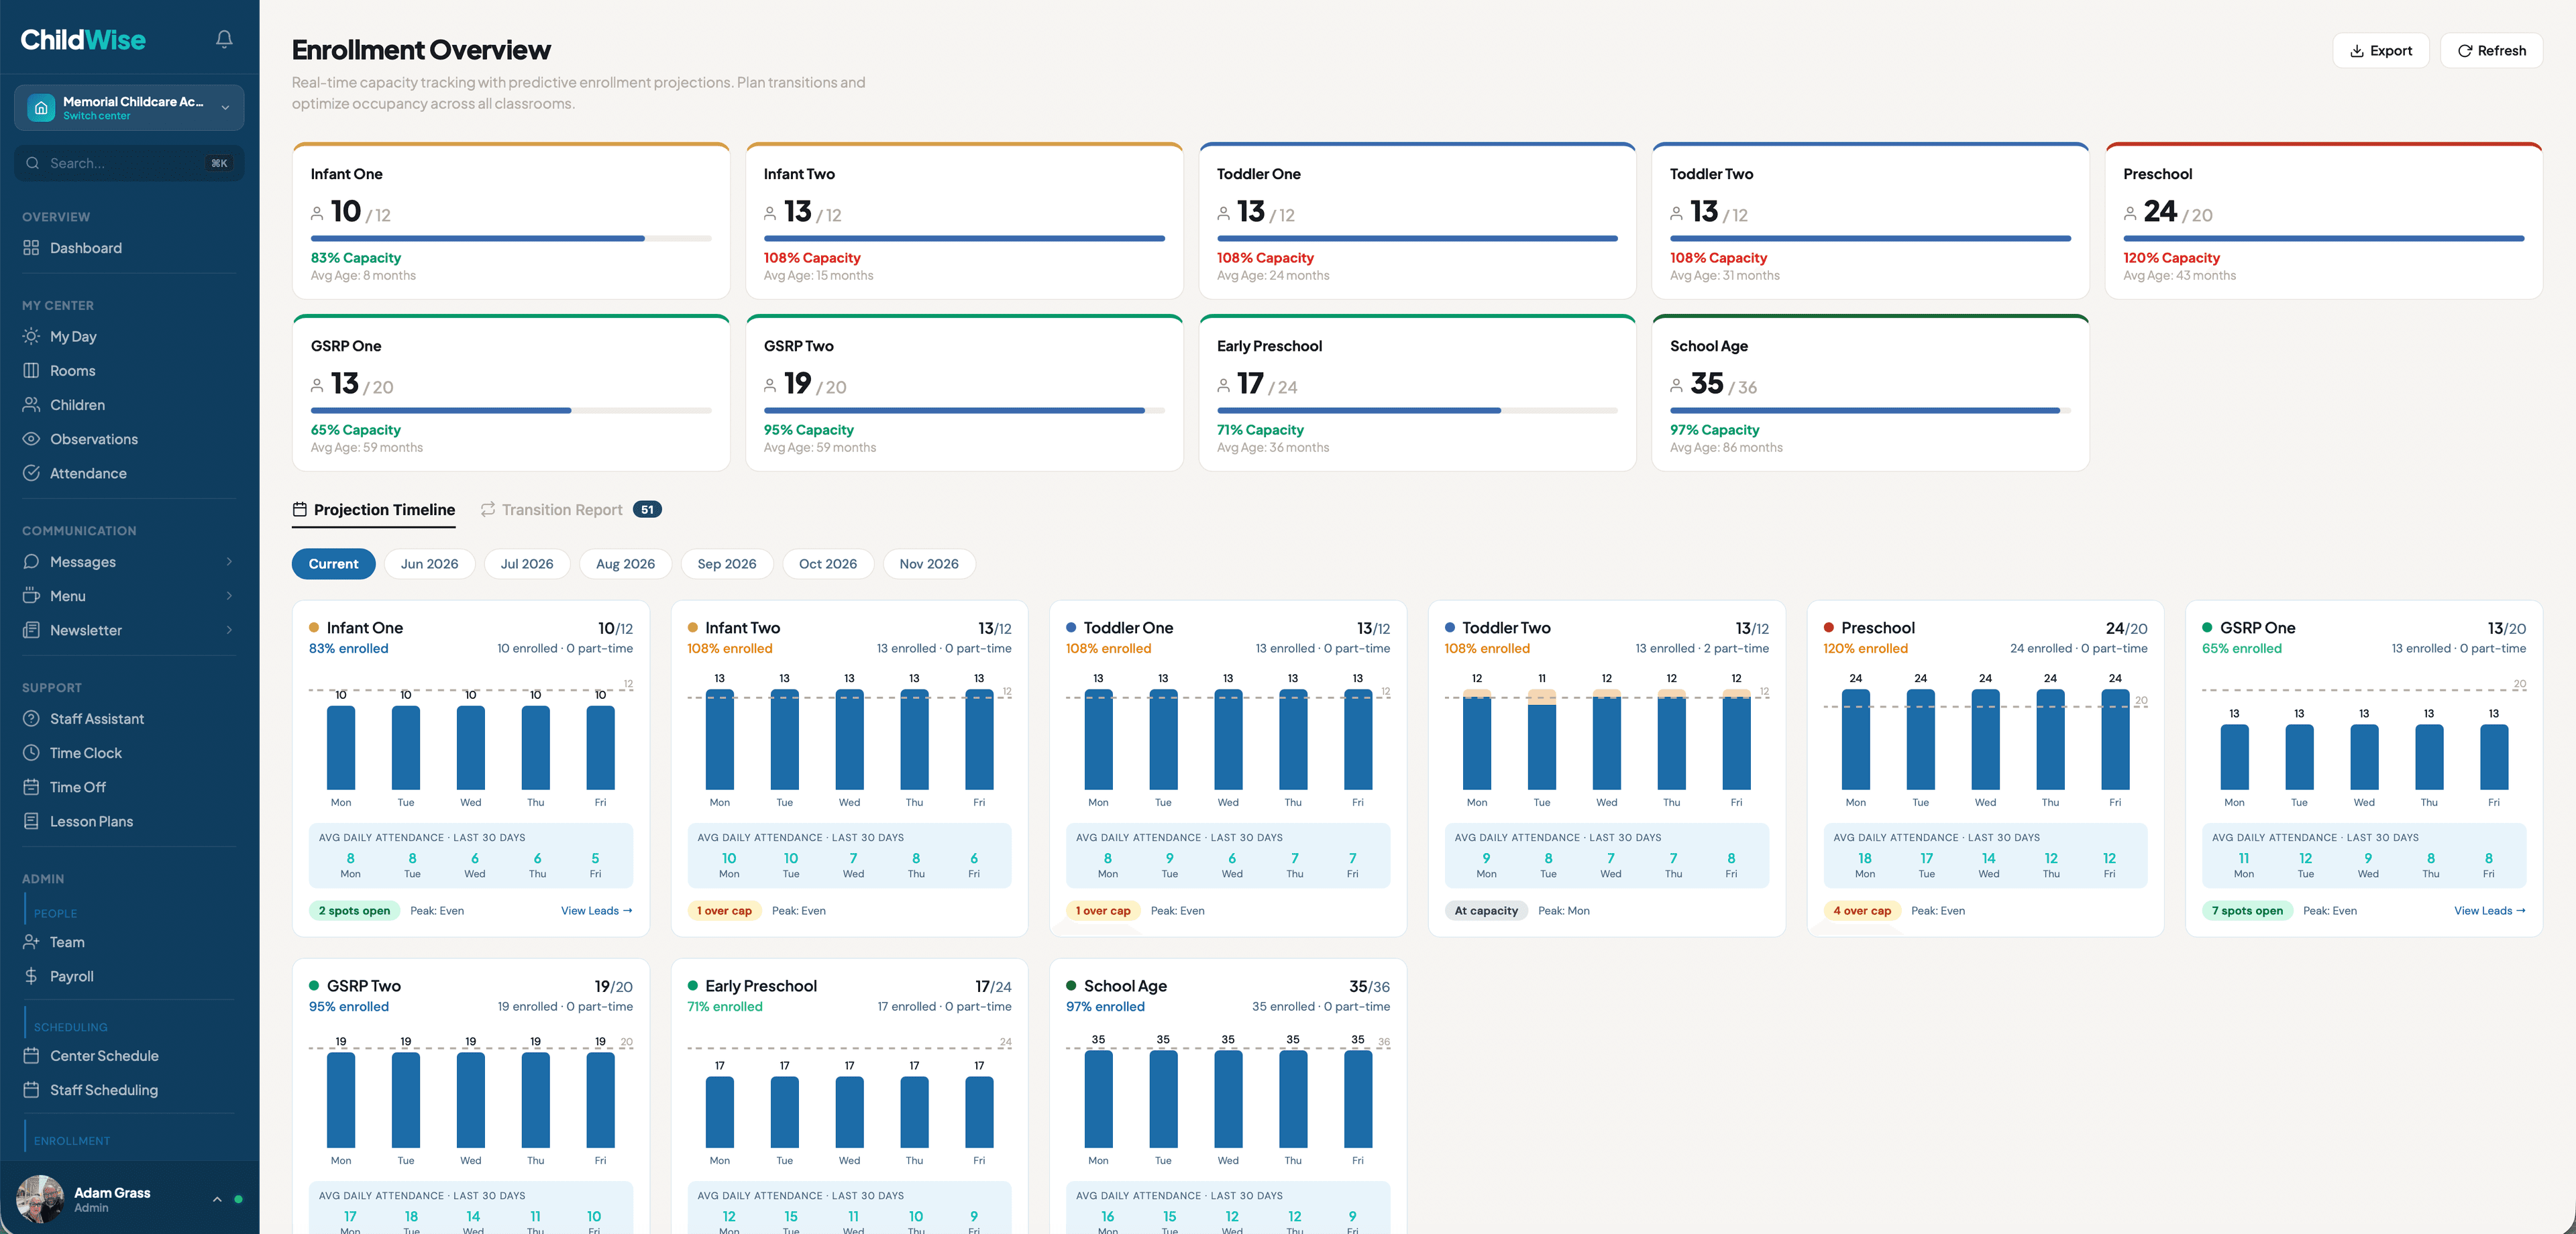Viewport: 2576px width, 1234px height.
Task: Select the Nov 2026 period filter
Action: pos(929,564)
